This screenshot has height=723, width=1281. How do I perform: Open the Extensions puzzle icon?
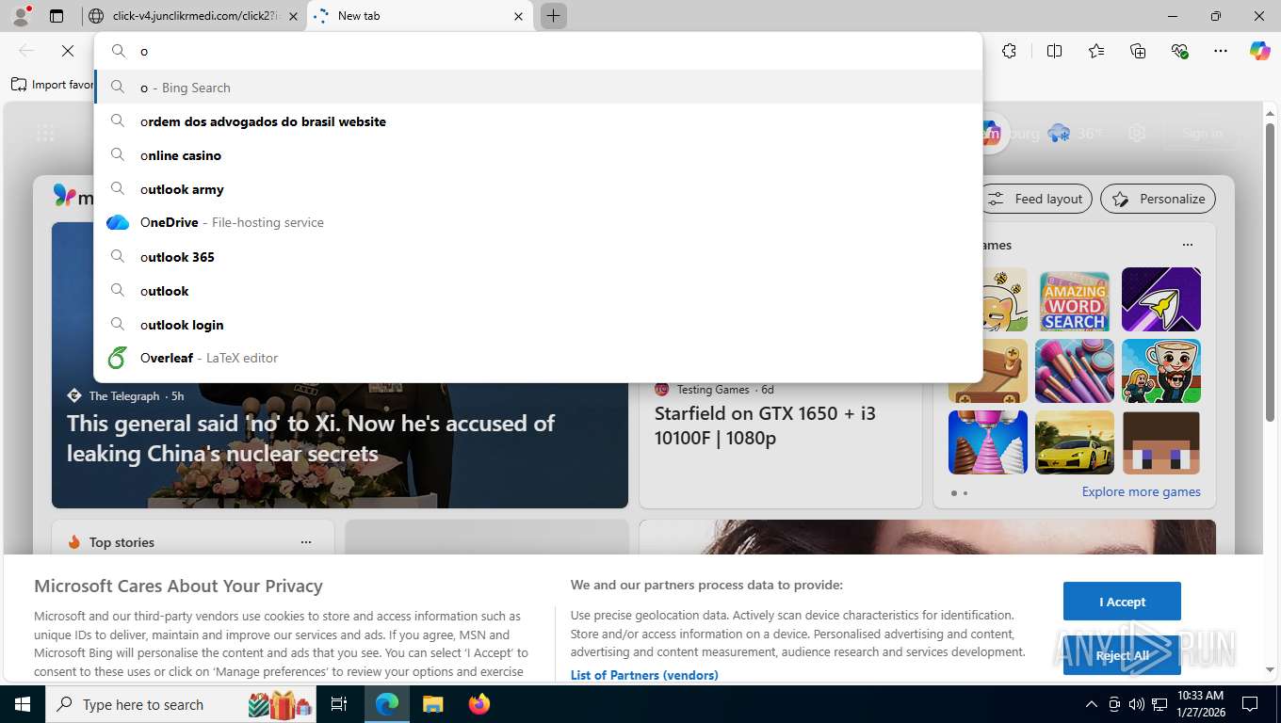pyautogui.click(x=1009, y=51)
